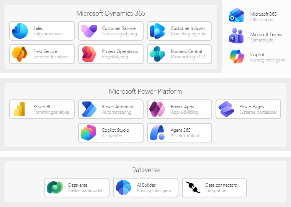Screen dimensions: 291x207
Task: Click the AI Builder blue hexagon icon
Action: [124, 187]
